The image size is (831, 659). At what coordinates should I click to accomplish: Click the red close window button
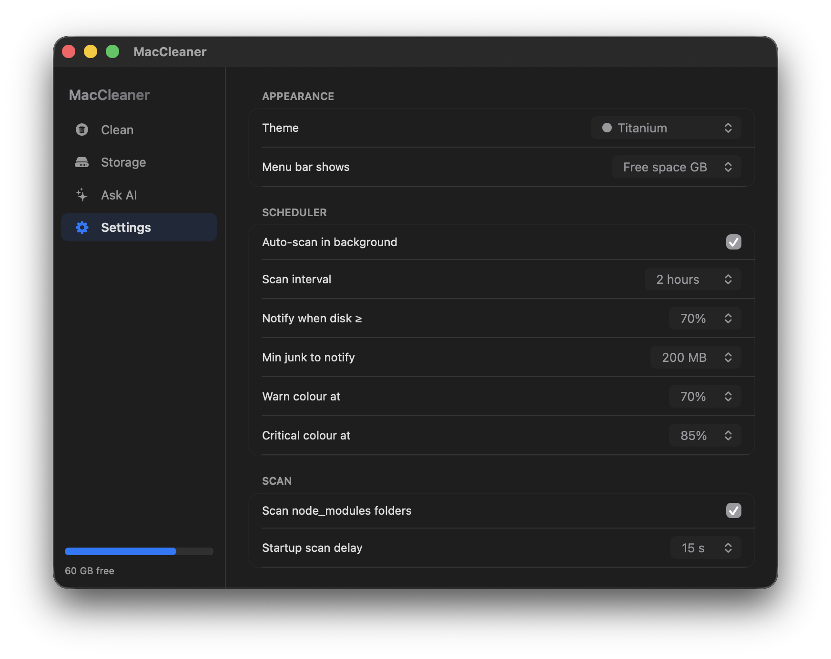click(69, 51)
